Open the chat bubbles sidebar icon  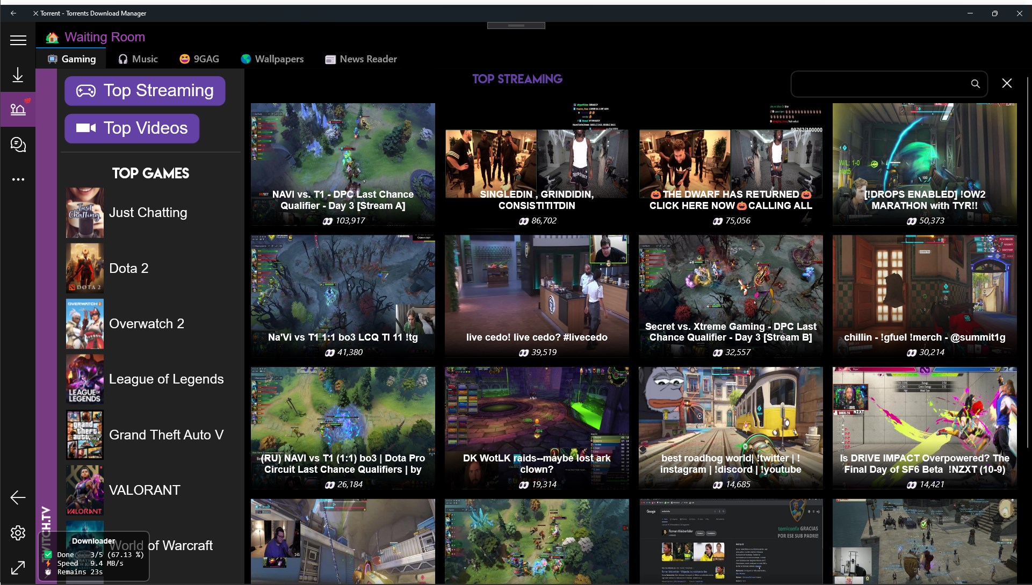click(x=18, y=145)
